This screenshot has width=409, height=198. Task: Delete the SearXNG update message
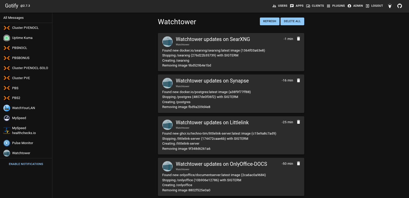[298, 39]
